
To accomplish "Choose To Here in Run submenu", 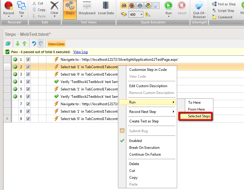I will coord(194,103).
